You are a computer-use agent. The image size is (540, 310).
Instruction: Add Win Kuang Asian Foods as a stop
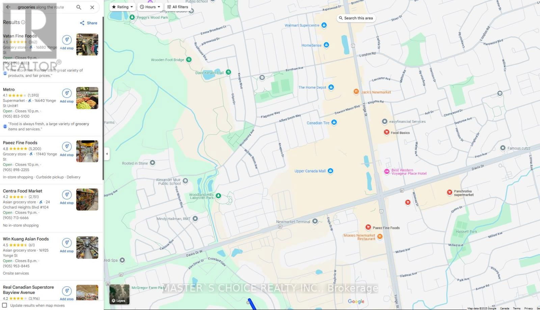point(67,245)
